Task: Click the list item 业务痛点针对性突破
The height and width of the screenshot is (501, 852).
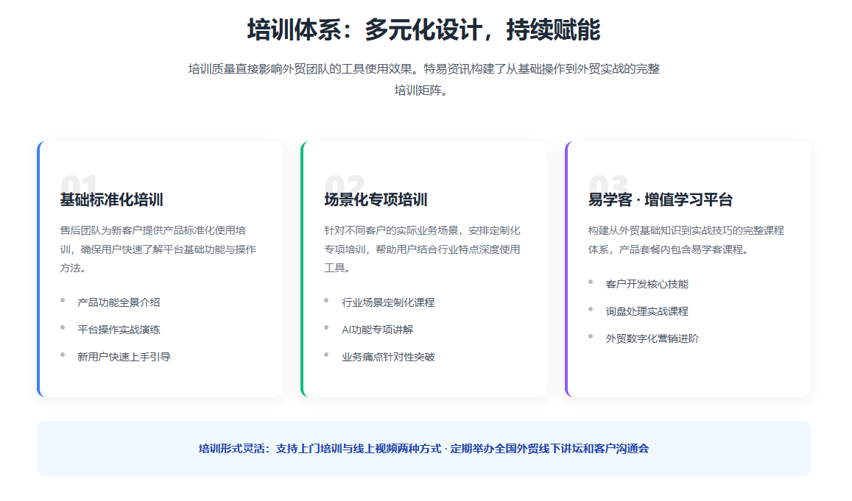Action: tap(388, 357)
